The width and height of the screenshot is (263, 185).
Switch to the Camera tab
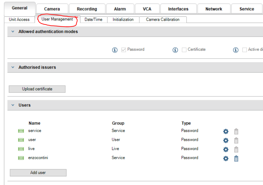(52, 9)
